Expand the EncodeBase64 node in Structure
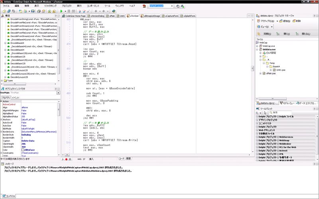Image resolution: width=319 pixels, height=199 pixels. pos(5,43)
